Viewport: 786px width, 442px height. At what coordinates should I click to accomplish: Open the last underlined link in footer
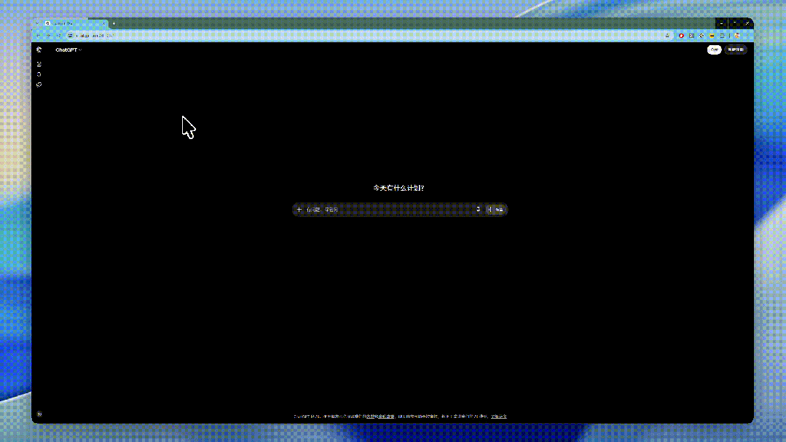(499, 417)
